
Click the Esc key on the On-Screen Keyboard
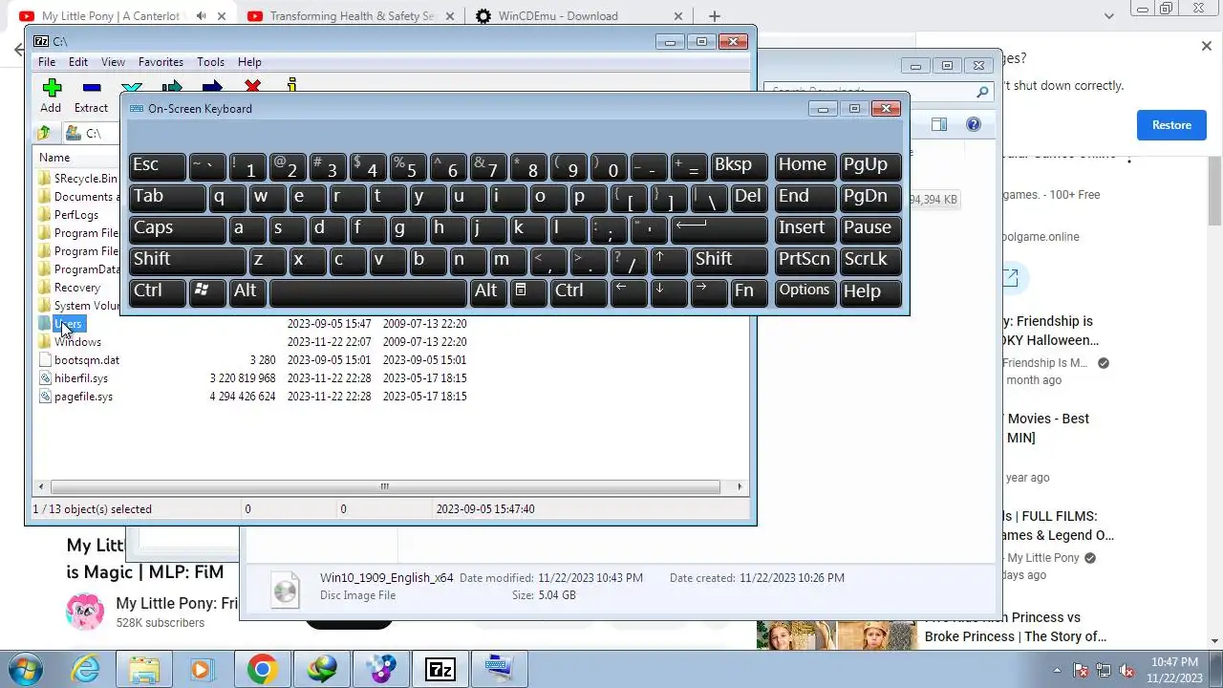point(158,166)
